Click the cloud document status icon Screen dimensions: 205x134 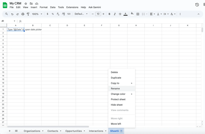37,3
